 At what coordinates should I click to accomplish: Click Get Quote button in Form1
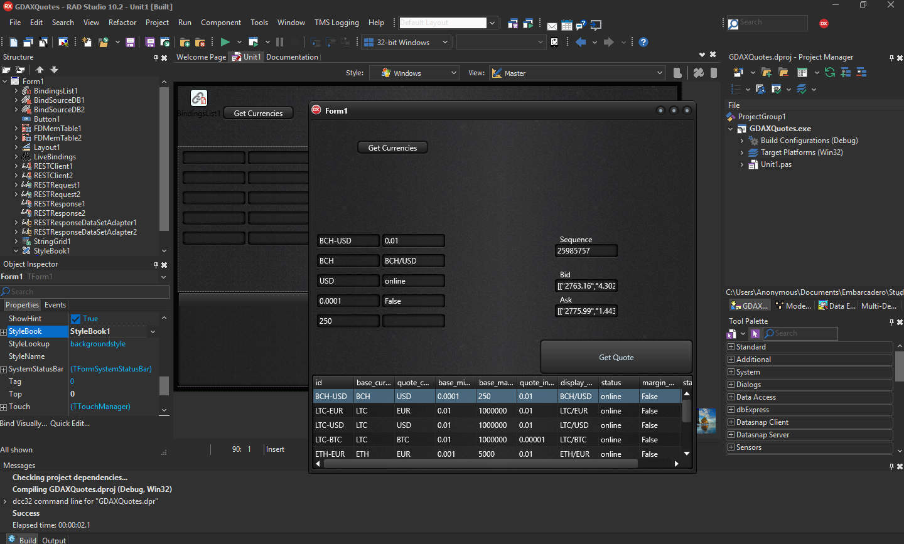point(616,357)
